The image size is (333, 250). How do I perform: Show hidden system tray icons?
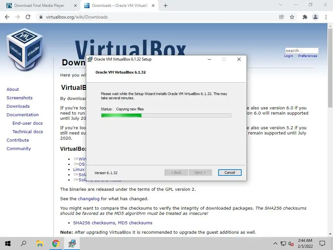[x=275, y=243]
